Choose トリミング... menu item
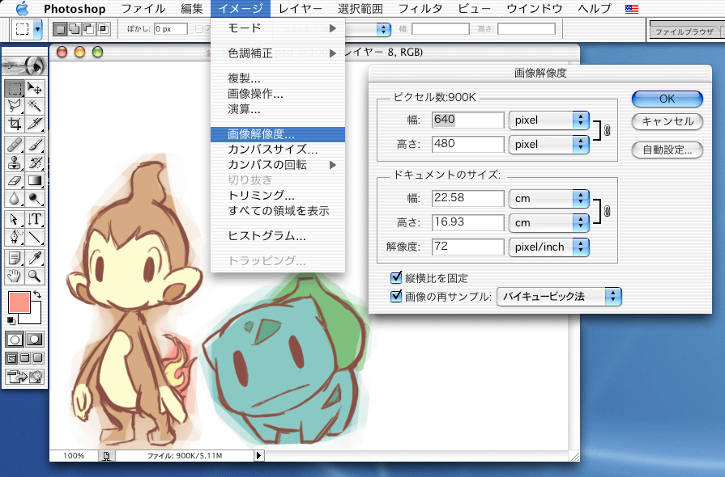The image size is (725, 477). pos(277,195)
